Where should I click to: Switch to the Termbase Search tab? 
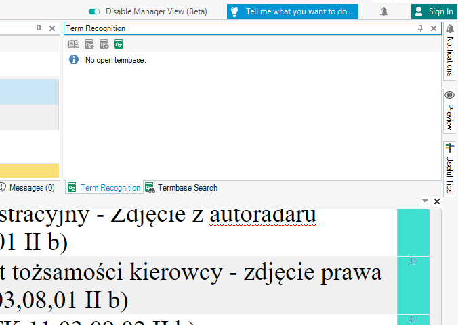pos(182,188)
